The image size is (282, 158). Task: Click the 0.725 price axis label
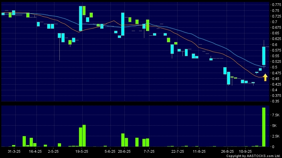coord(277,16)
